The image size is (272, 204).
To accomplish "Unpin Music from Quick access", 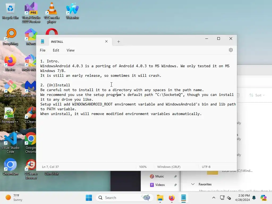I will pyautogui.click(x=175, y=176).
